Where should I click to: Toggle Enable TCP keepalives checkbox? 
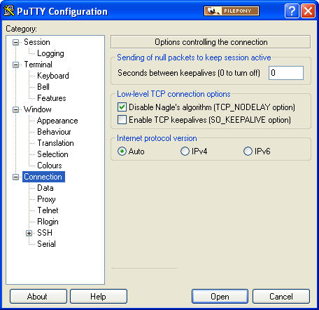coord(122,119)
